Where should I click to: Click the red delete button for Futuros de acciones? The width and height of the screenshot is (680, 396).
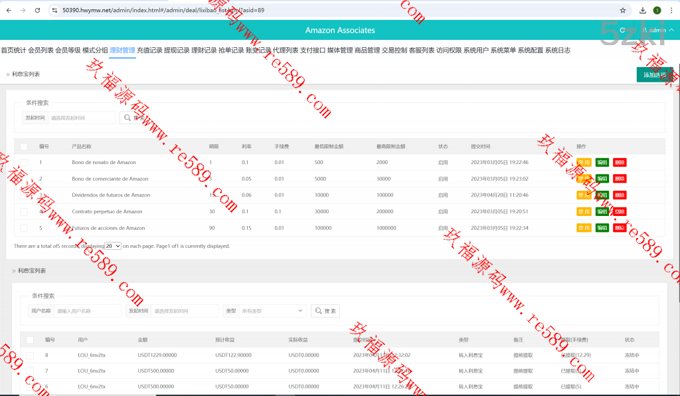(x=620, y=228)
